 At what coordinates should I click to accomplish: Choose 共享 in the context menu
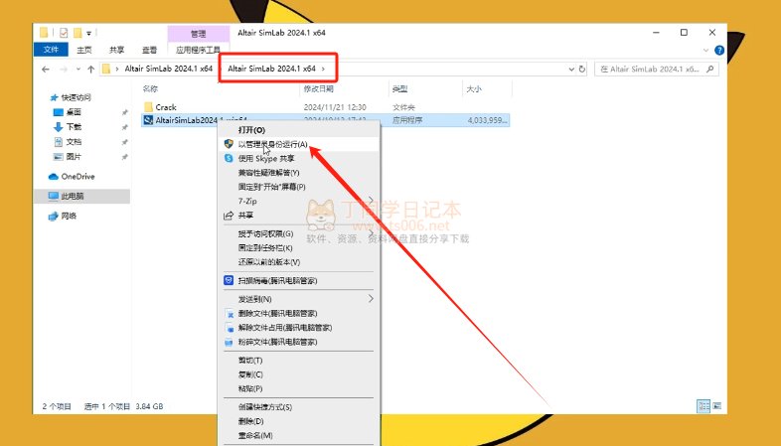click(299, 215)
